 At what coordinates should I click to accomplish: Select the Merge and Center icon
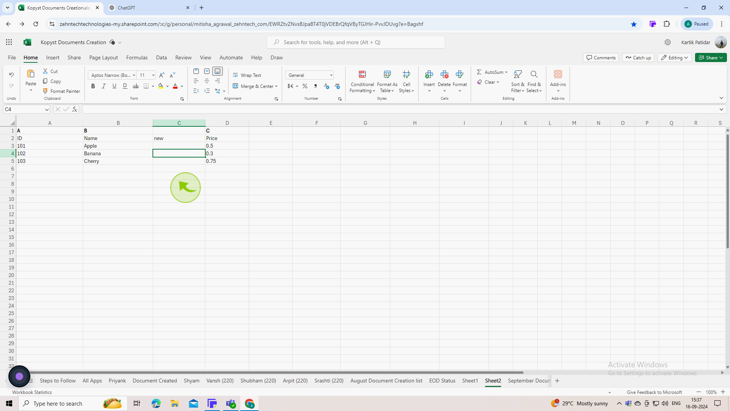(236, 86)
